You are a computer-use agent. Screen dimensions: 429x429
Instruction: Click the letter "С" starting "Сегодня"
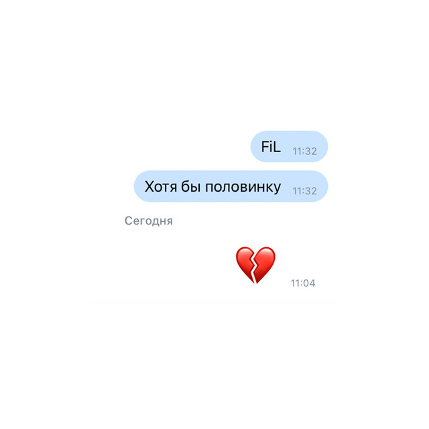pos(128,221)
